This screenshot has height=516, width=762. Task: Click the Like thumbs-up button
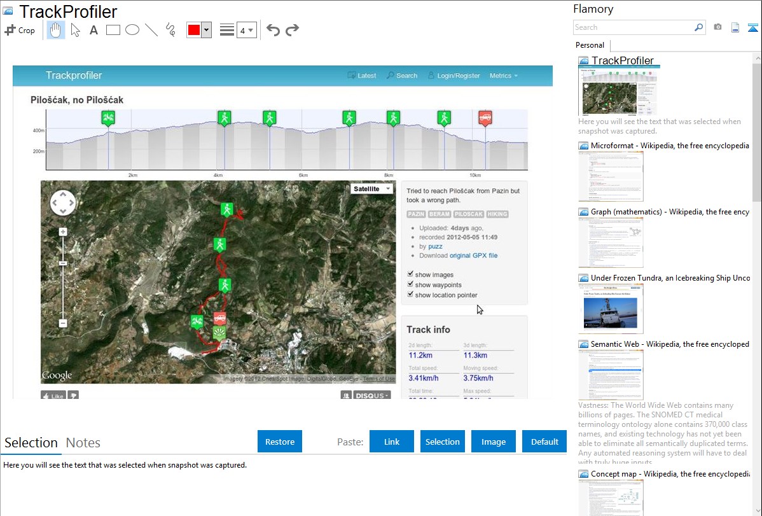point(53,395)
